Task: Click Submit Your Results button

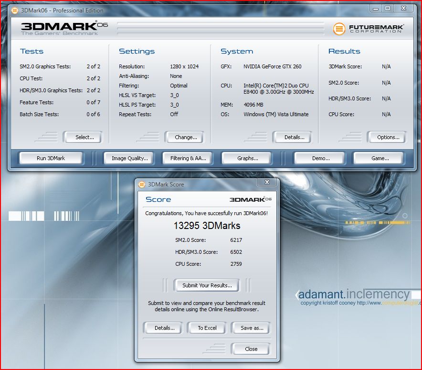Action: coord(207,285)
